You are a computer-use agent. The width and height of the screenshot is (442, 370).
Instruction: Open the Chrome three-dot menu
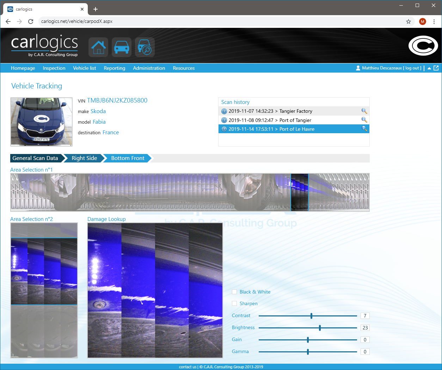point(434,21)
